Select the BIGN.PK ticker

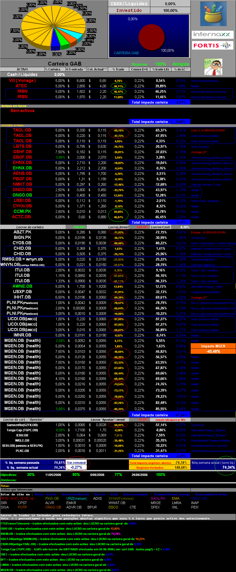pos(22,237)
